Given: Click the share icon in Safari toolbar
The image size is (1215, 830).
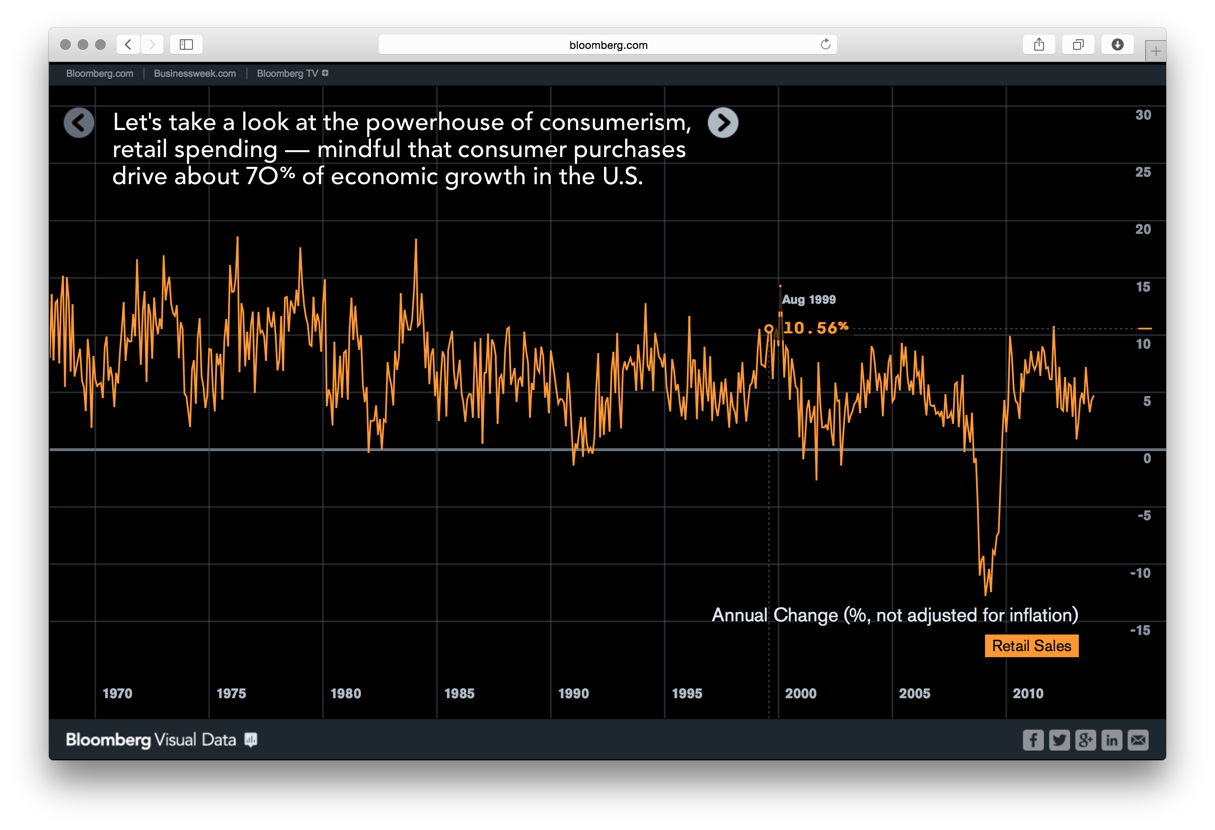Looking at the screenshot, I should 1039,45.
